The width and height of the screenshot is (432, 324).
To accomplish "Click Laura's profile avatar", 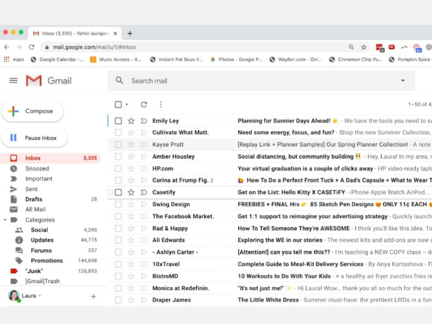I will pos(14,295).
